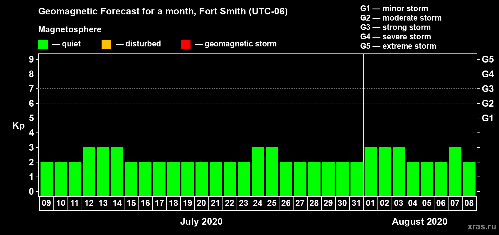499x235 pixels.
Task: Click the 'geomagnetic storm' legend label
Action: click(x=241, y=44)
